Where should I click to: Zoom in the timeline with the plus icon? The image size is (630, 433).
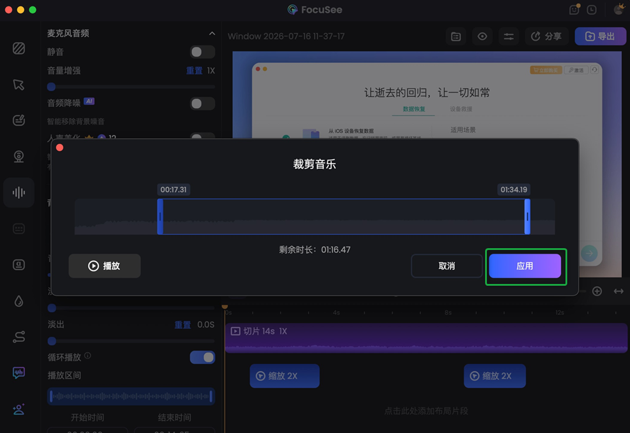[597, 291]
